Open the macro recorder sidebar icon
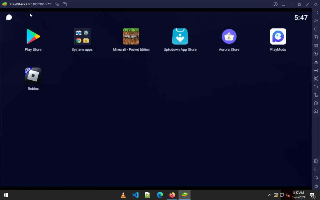 tap(316, 62)
